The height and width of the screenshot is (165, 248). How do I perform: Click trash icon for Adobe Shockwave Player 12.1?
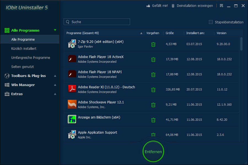(153, 105)
